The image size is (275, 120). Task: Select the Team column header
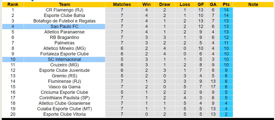pos(64,4)
